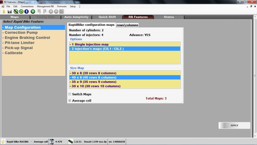Select the RapidBike configuration maps sub-tab

91,25
